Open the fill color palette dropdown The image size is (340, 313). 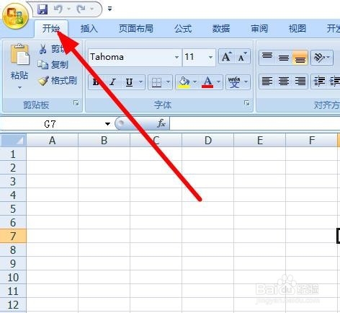point(195,82)
